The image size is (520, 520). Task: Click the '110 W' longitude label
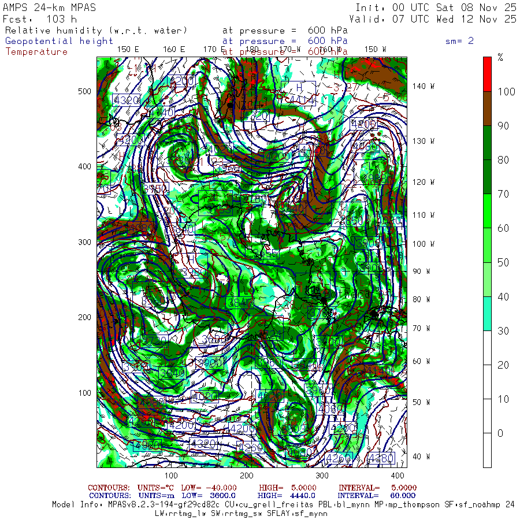coord(424,215)
